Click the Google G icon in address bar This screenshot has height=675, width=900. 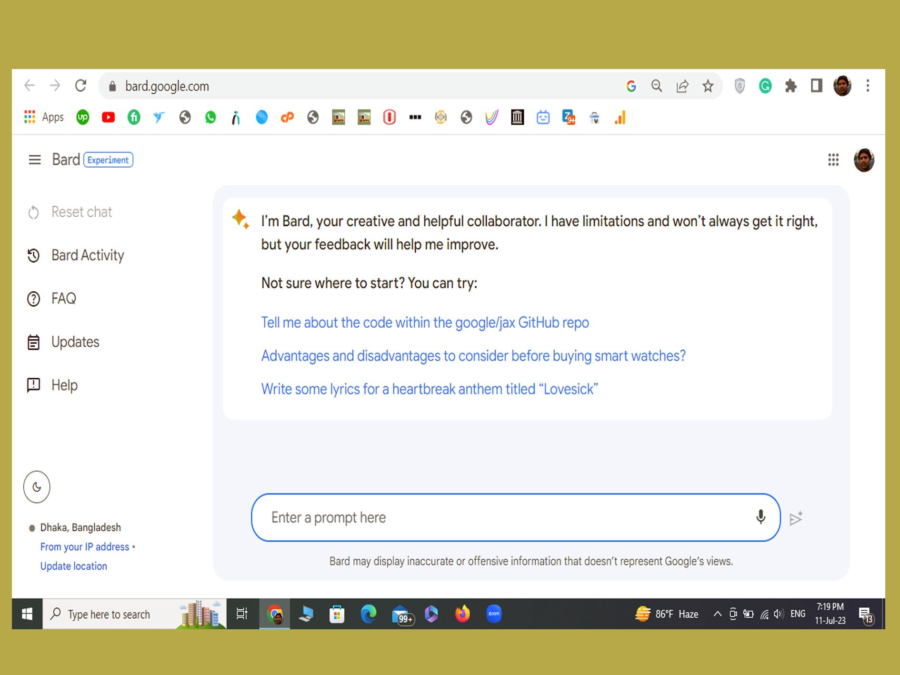631,86
